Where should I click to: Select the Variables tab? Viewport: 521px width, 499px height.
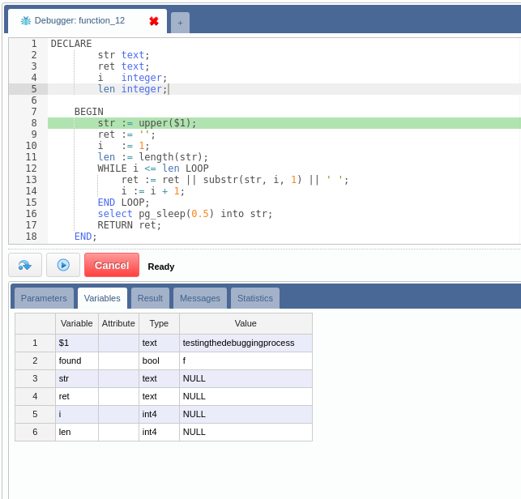[x=102, y=298]
